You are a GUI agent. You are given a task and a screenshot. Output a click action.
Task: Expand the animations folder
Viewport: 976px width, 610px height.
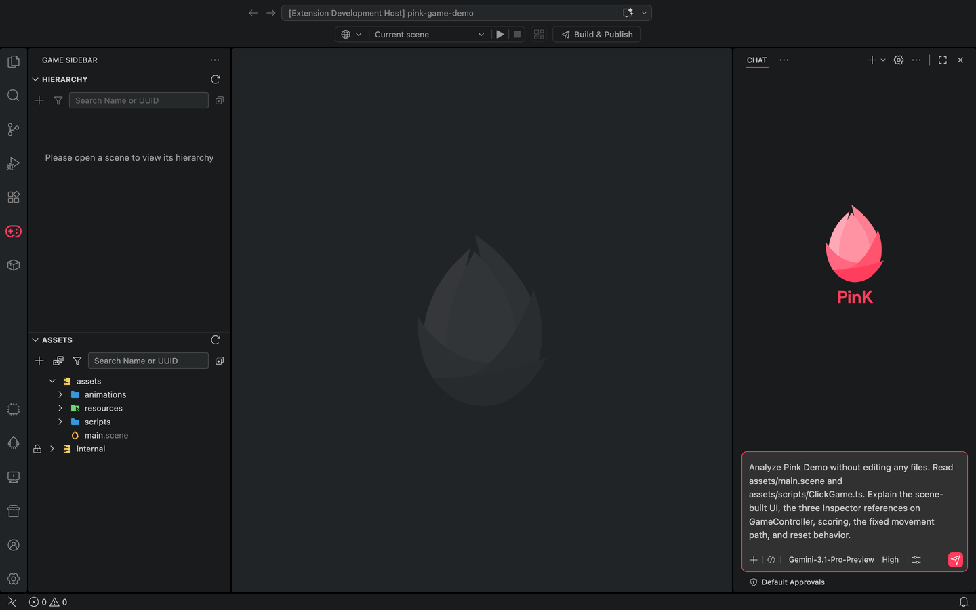coord(60,394)
